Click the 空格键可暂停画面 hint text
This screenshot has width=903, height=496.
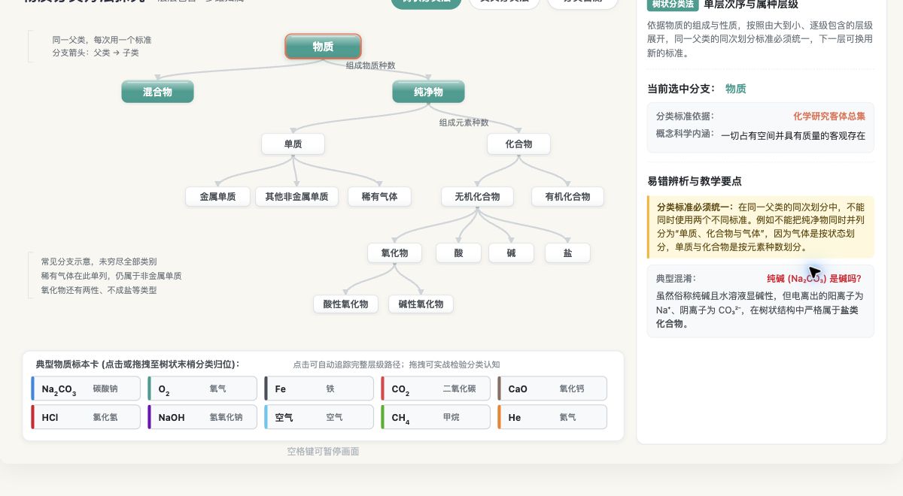coord(323,452)
